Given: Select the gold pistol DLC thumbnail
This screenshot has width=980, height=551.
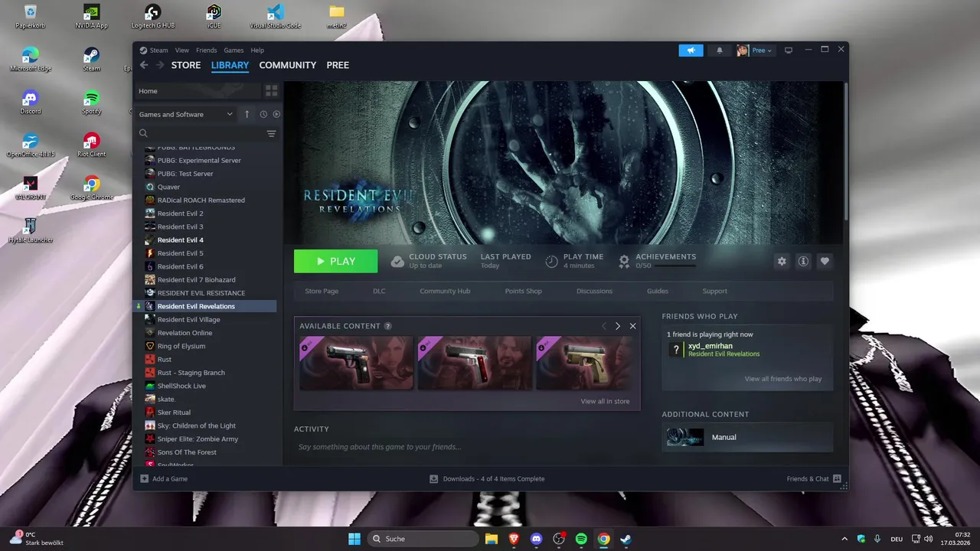Looking at the screenshot, I should coord(584,363).
